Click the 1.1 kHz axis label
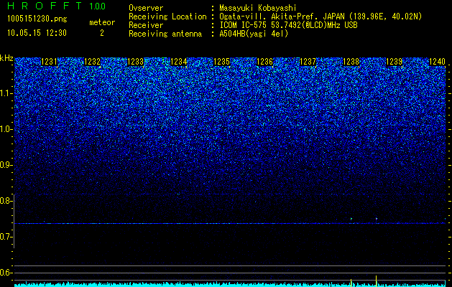 [6, 94]
